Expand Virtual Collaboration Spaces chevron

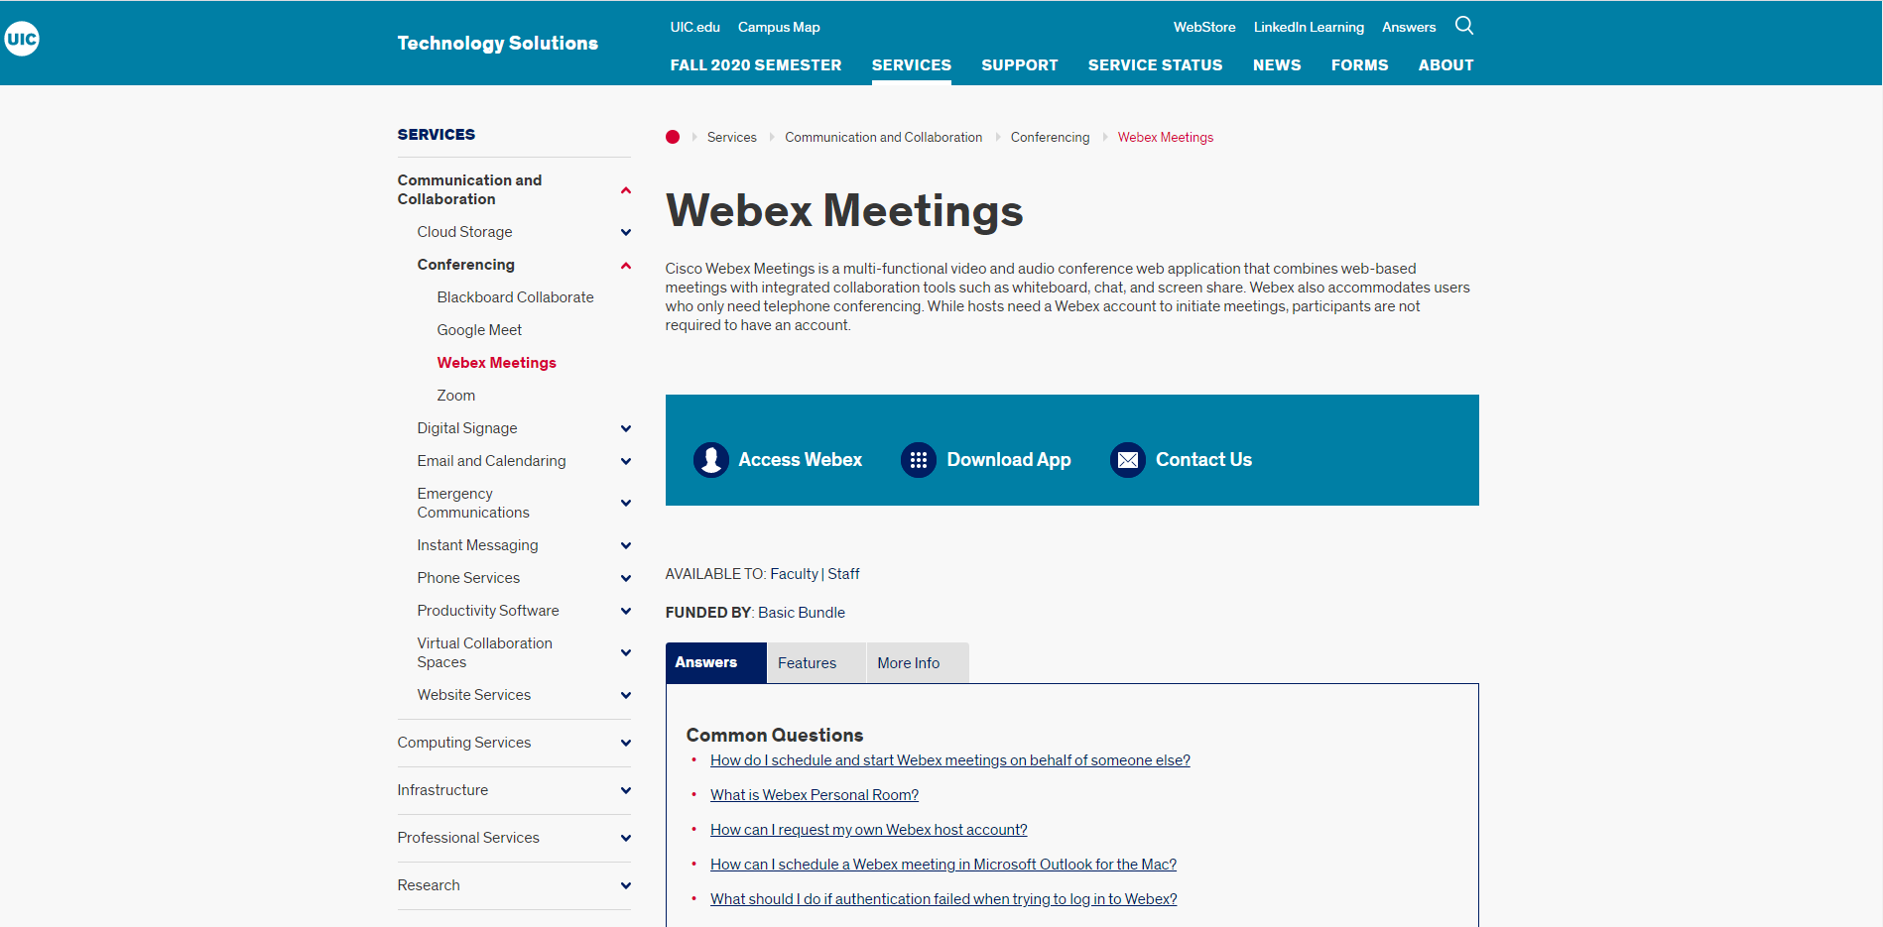pyautogui.click(x=626, y=652)
